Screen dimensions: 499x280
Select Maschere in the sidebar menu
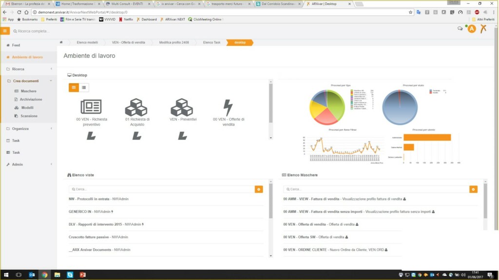coord(28,91)
